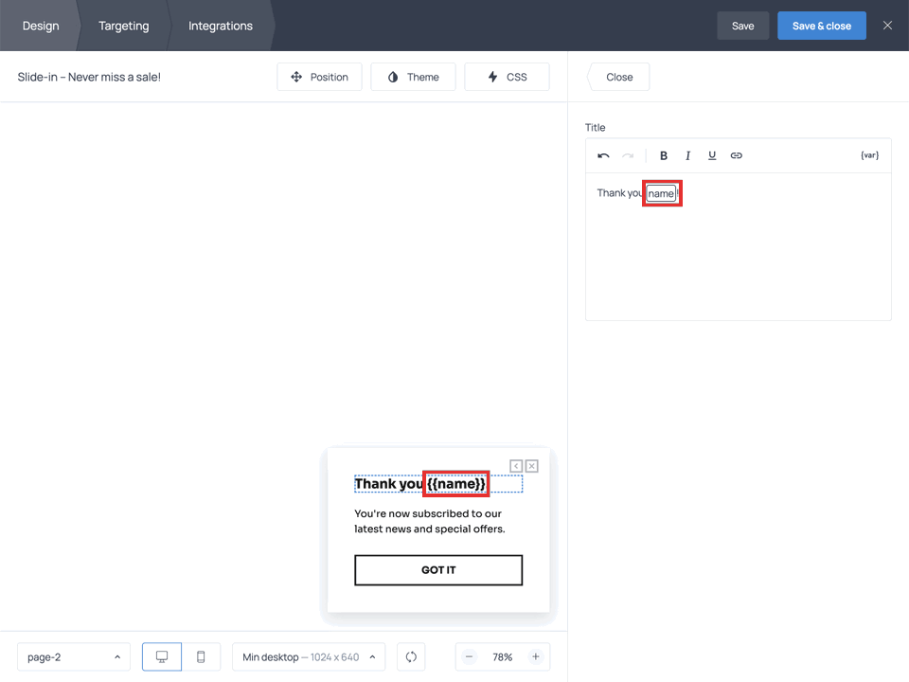Image resolution: width=909 pixels, height=682 pixels.
Task: Refresh the slide-in preview
Action: point(411,656)
